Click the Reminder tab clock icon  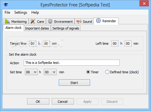[98, 21]
